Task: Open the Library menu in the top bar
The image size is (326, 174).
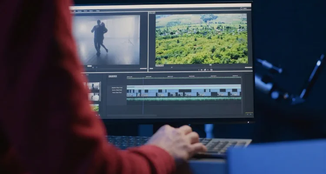Action: [91, 11]
